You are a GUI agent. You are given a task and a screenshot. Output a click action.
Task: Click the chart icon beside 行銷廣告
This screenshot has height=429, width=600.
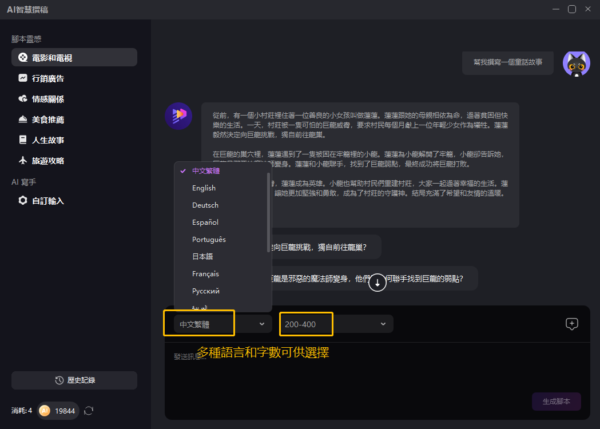tap(23, 78)
